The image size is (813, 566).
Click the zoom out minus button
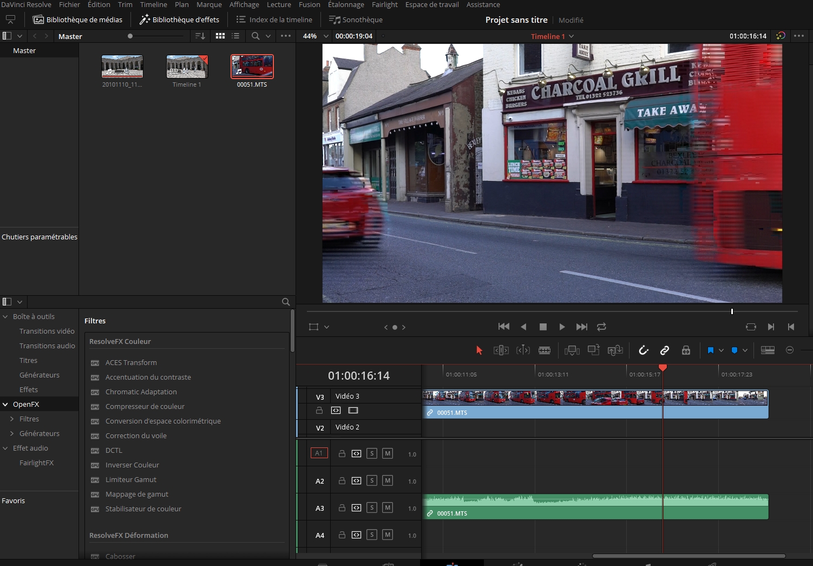click(790, 350)
